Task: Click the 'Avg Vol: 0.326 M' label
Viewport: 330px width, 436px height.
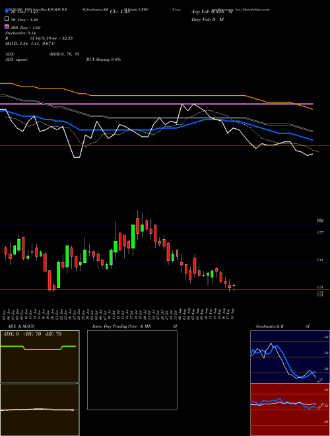Action: pos(212,12)
